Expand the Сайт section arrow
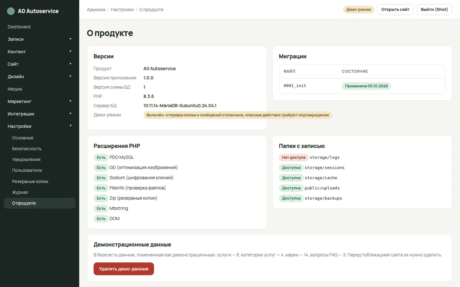 tap(70, 64)
